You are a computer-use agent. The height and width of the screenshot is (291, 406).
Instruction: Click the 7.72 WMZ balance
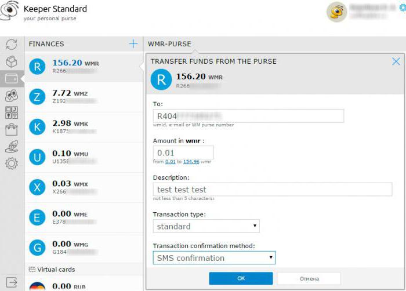(x=70, y=93)
